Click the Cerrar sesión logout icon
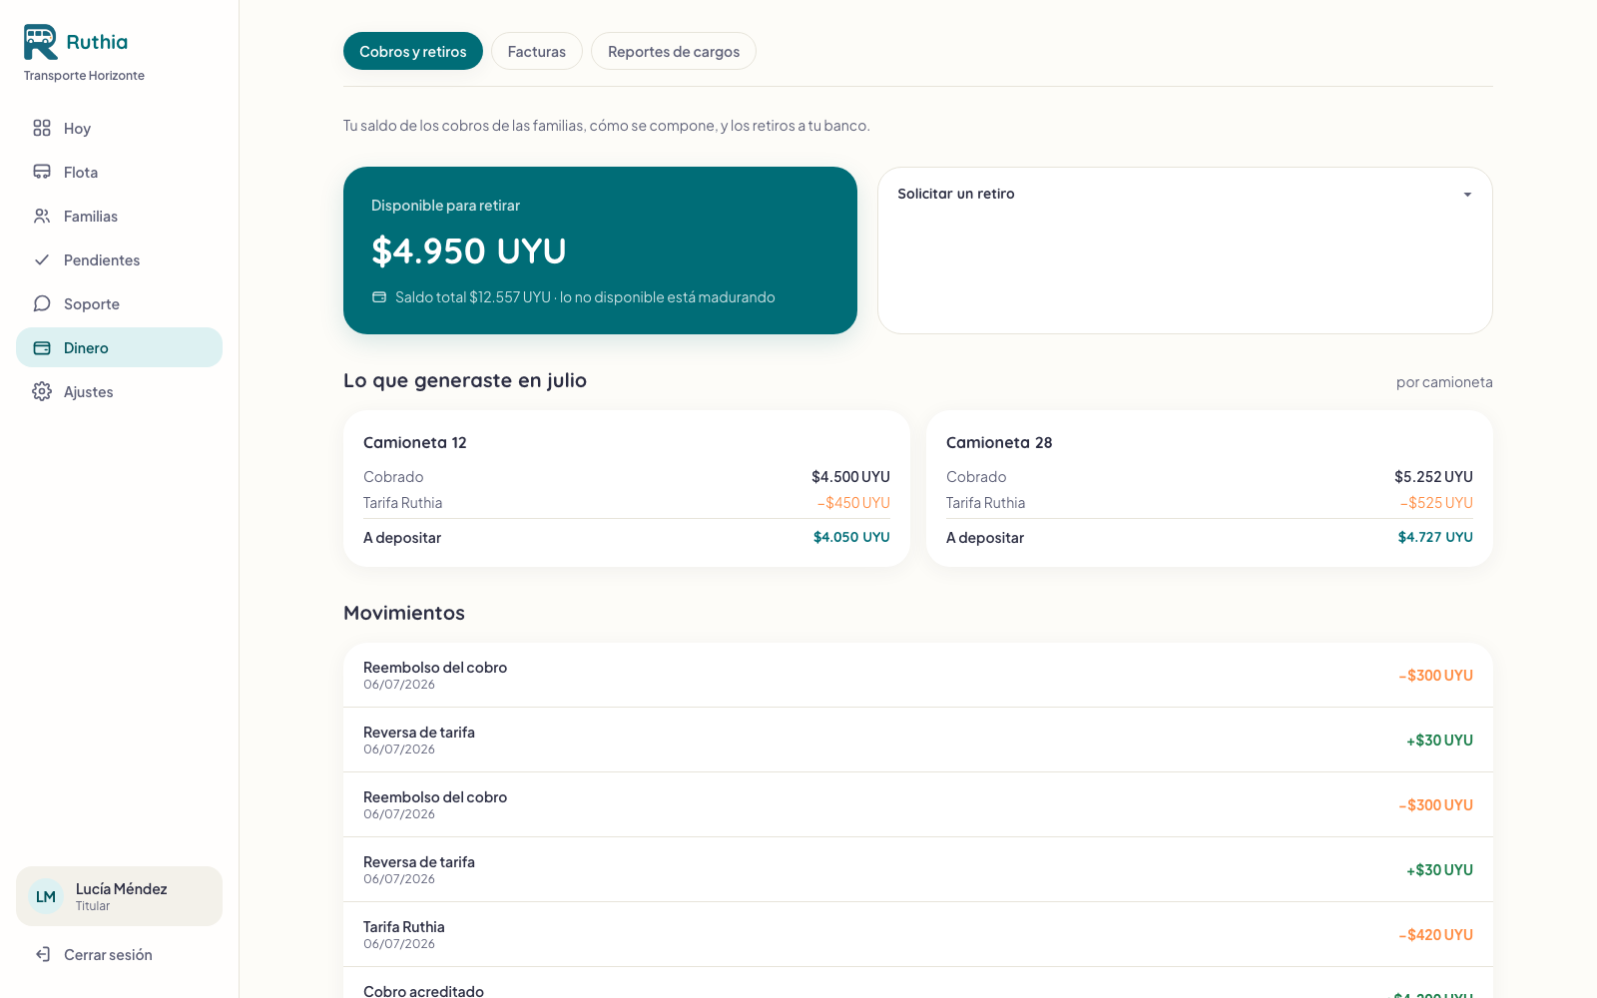Image resolution: width=1597 pixels, height=998 pixels. (42, 954)
